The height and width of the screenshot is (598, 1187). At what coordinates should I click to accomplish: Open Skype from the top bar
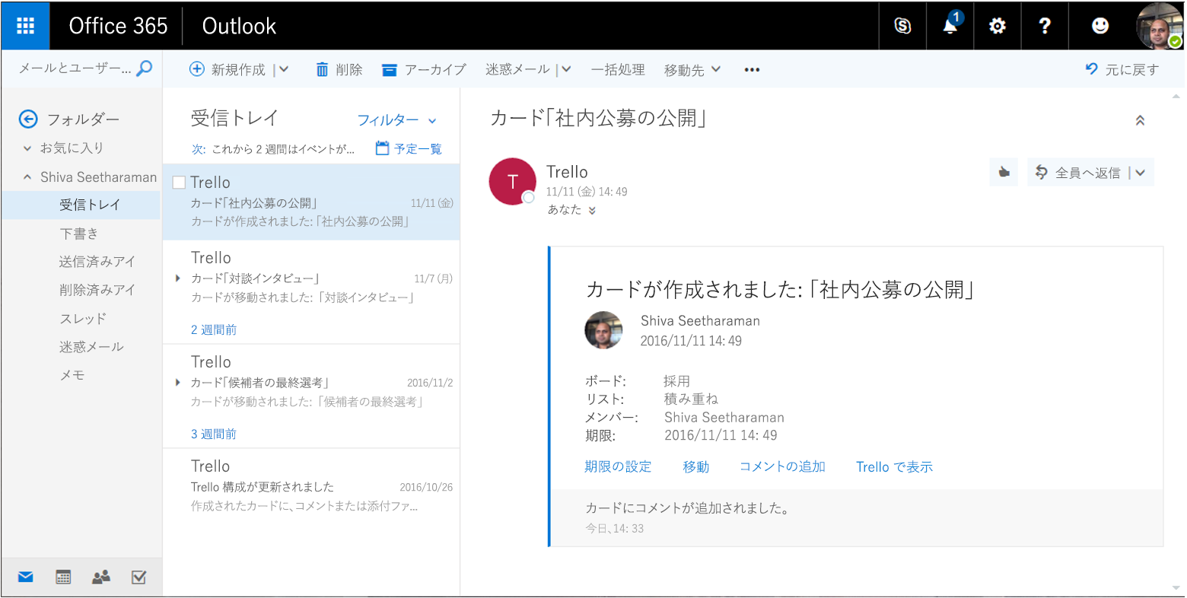click(x=902, y=26)
